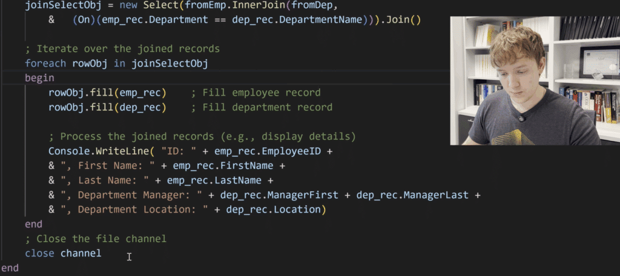
Task: Click the webcam video overlay
Action: (535, 80)
